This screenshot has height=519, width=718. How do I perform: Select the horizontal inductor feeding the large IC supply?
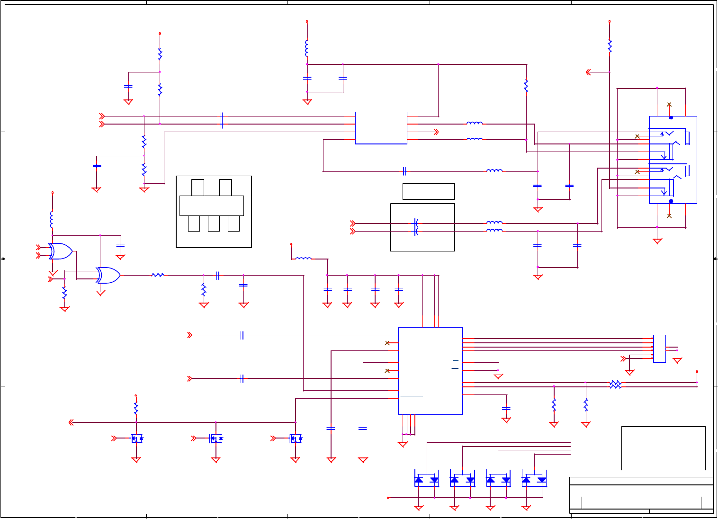[304, 259]
